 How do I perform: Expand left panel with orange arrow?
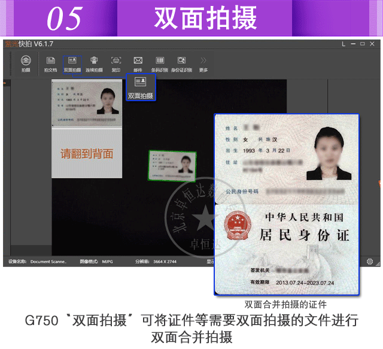5,83
